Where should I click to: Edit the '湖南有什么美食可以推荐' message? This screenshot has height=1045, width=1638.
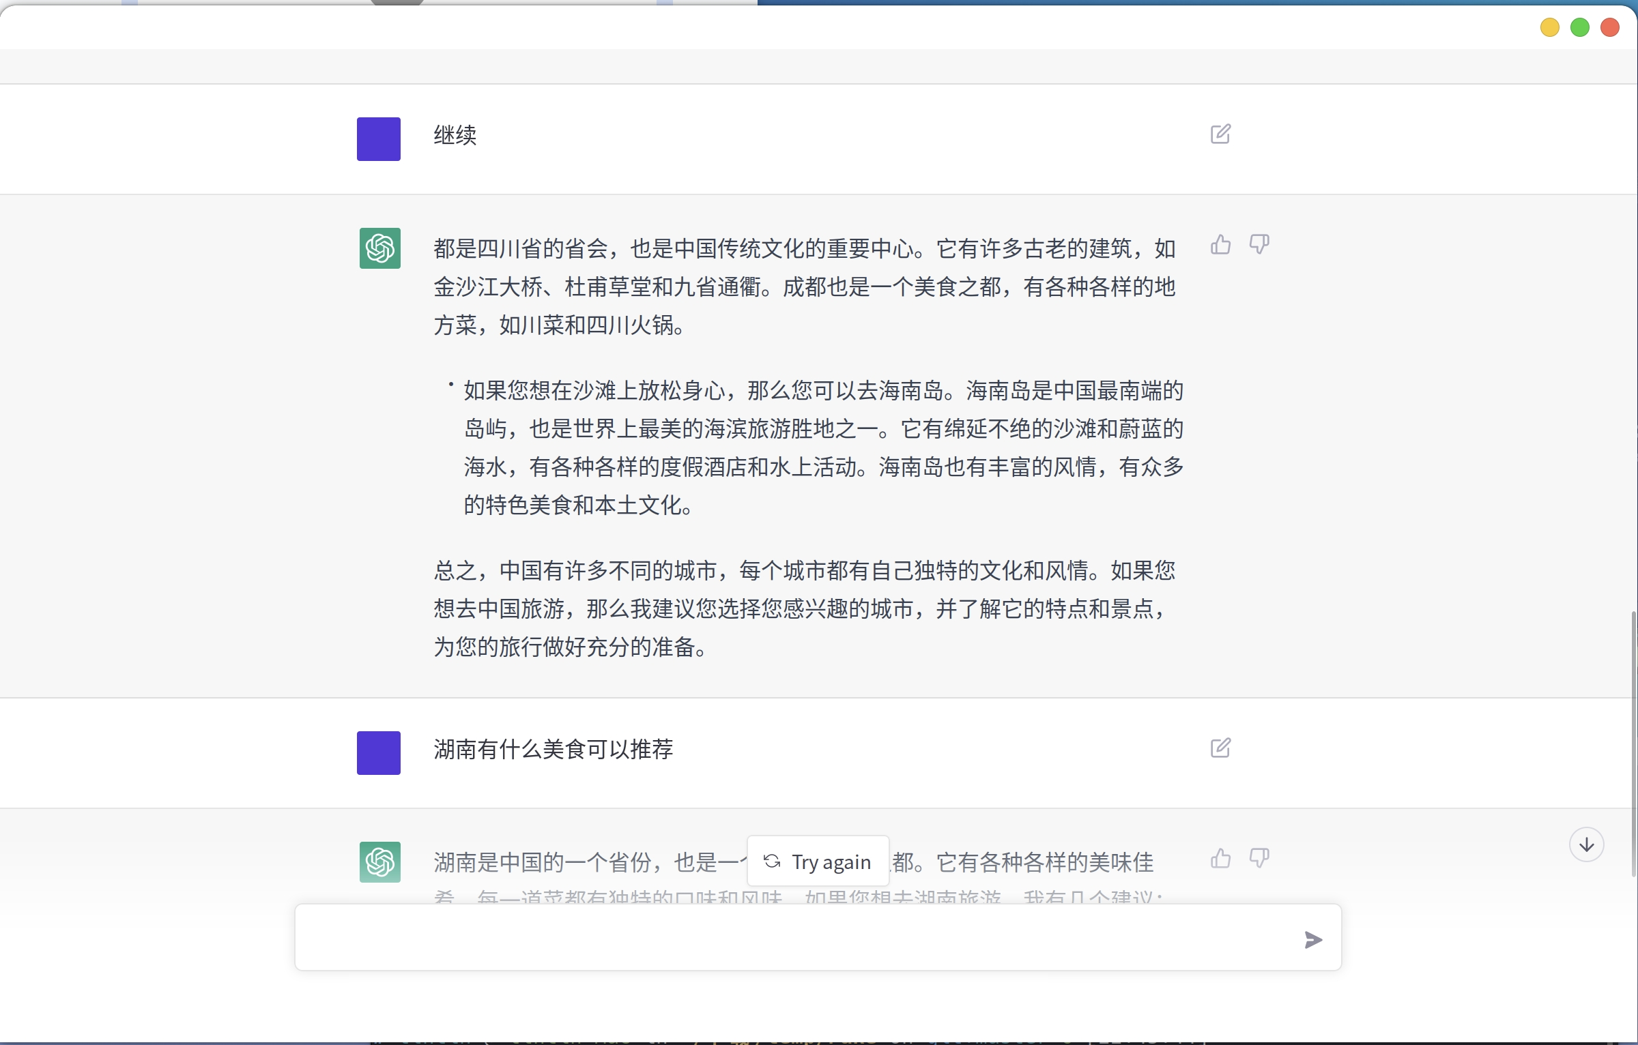(x=1220, y=748)
